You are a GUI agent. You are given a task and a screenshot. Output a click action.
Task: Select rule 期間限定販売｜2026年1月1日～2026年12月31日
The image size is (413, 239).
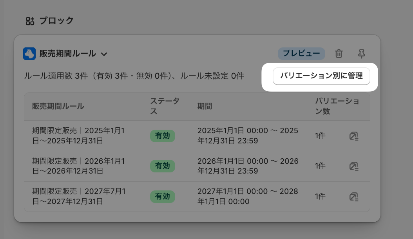pyautogui.click(x=78, y=166)
